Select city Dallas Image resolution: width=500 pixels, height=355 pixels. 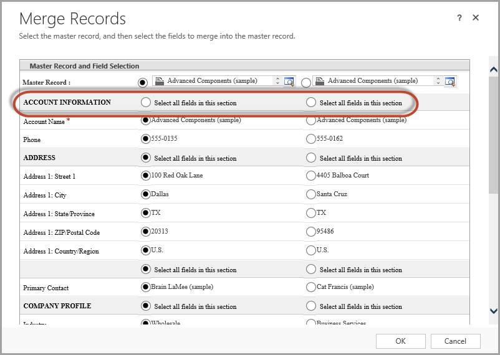point(146,194)
